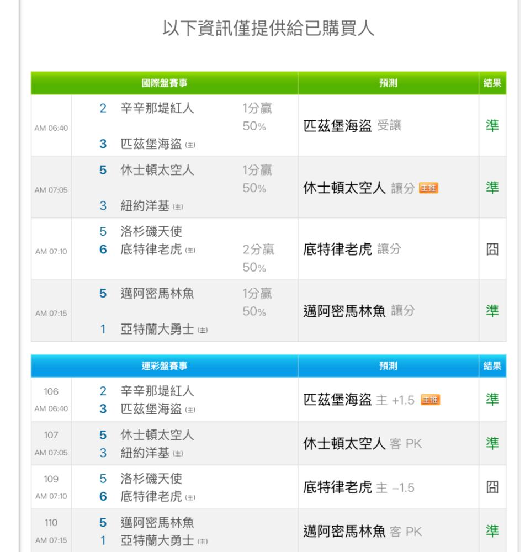This screenshot has height=552, width=525.
Task: Click AM 07:15 time in 國際盤賽事 table
Action: tap(51, 314)
